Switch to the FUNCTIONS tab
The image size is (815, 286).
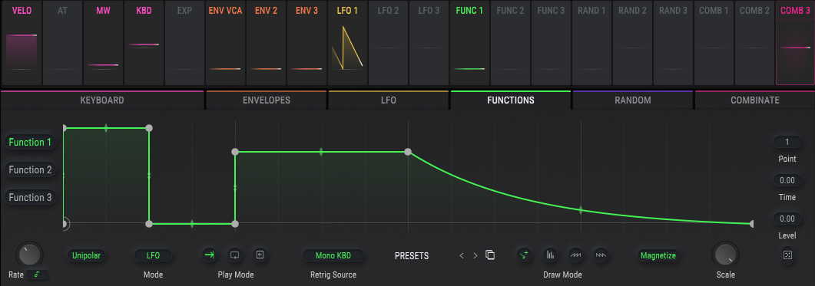click(510, 100)
